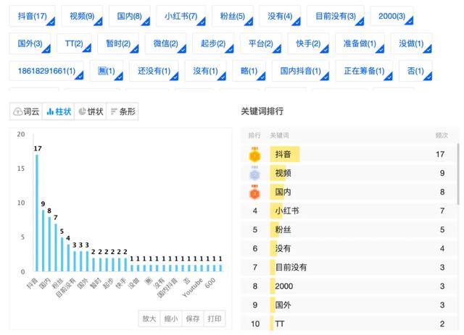464x335 pixels.
Task: Select the 抖音 row in keyword ranking
Action: [349, 154]
